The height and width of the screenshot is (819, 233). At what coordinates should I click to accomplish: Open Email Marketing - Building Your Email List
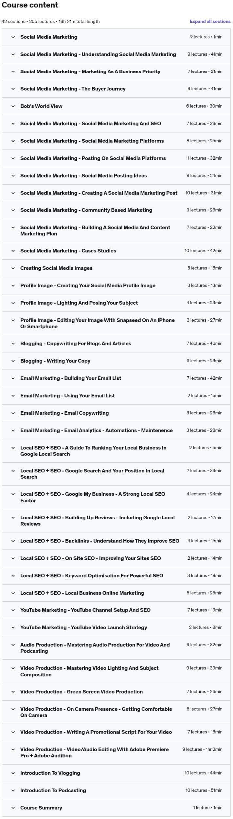click(71, 378)
